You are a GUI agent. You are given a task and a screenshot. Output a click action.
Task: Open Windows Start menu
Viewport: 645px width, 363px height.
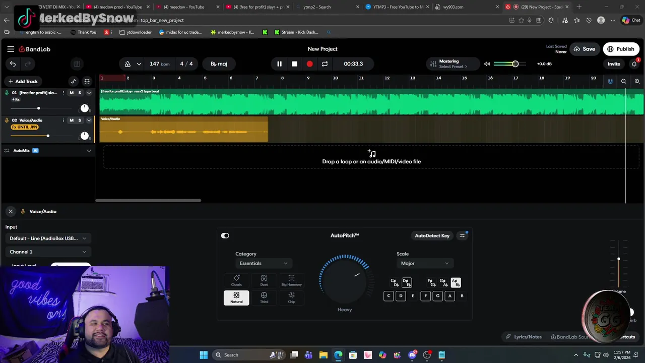(204, 355)
